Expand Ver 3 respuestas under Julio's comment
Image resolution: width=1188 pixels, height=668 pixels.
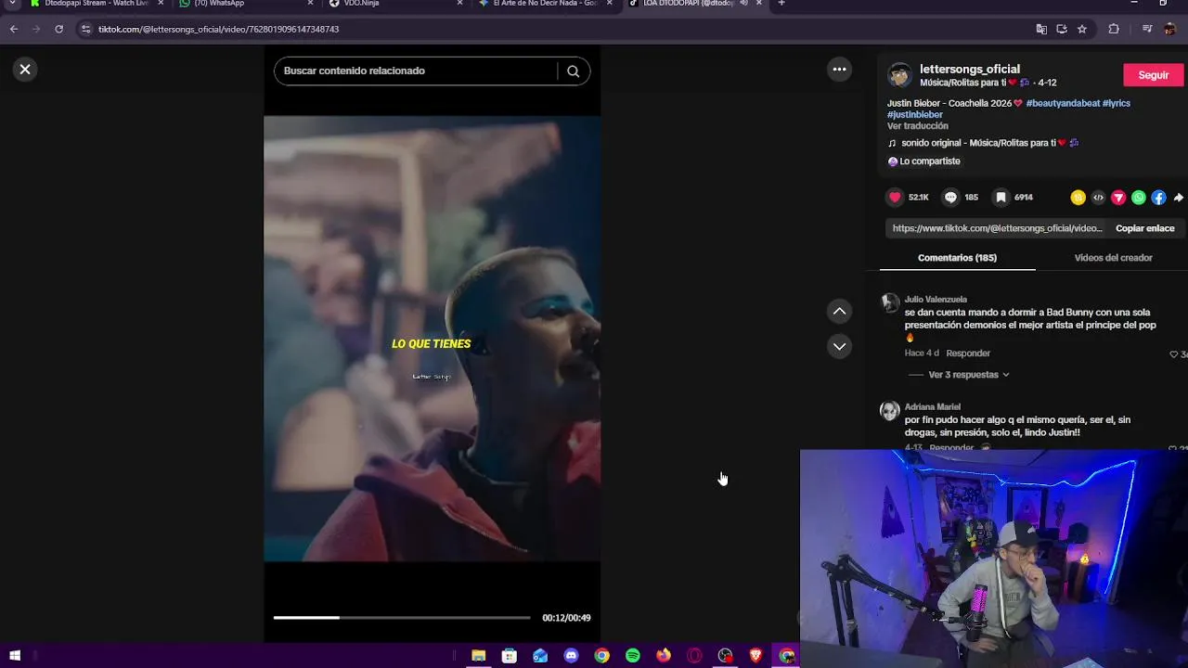pos(968,375)
